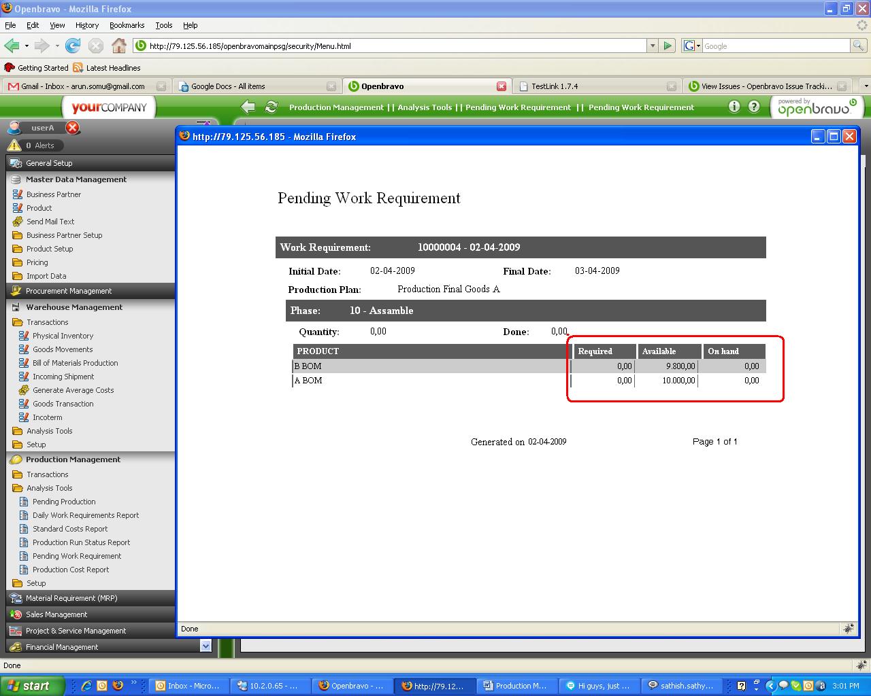Viewport: 871px width, 696px height.
Task: Click the Firefox Home icon
Action: click(x=119, y=46)
